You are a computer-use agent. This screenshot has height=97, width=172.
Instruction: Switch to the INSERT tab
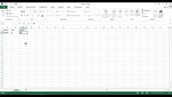[20, 7]
